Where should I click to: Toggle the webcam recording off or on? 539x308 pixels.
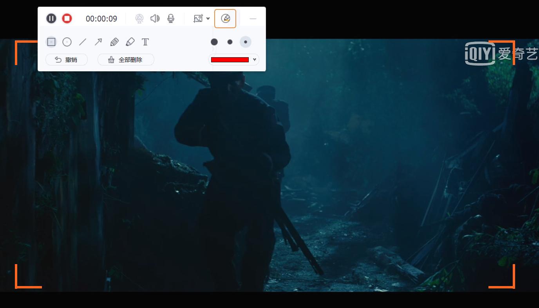tap(139, 18)
